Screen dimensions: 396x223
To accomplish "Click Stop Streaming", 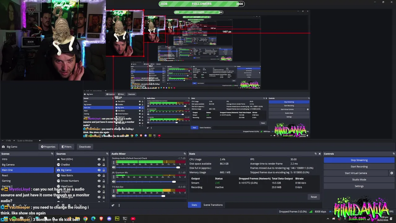I will tap(359, 160).
